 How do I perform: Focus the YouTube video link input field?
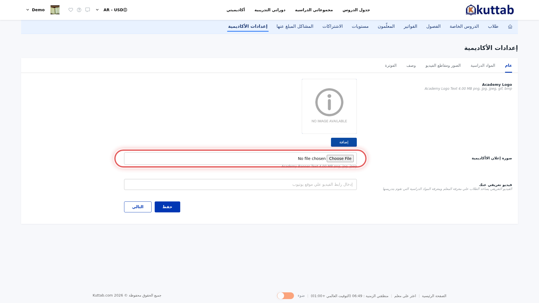click(240, 184)
